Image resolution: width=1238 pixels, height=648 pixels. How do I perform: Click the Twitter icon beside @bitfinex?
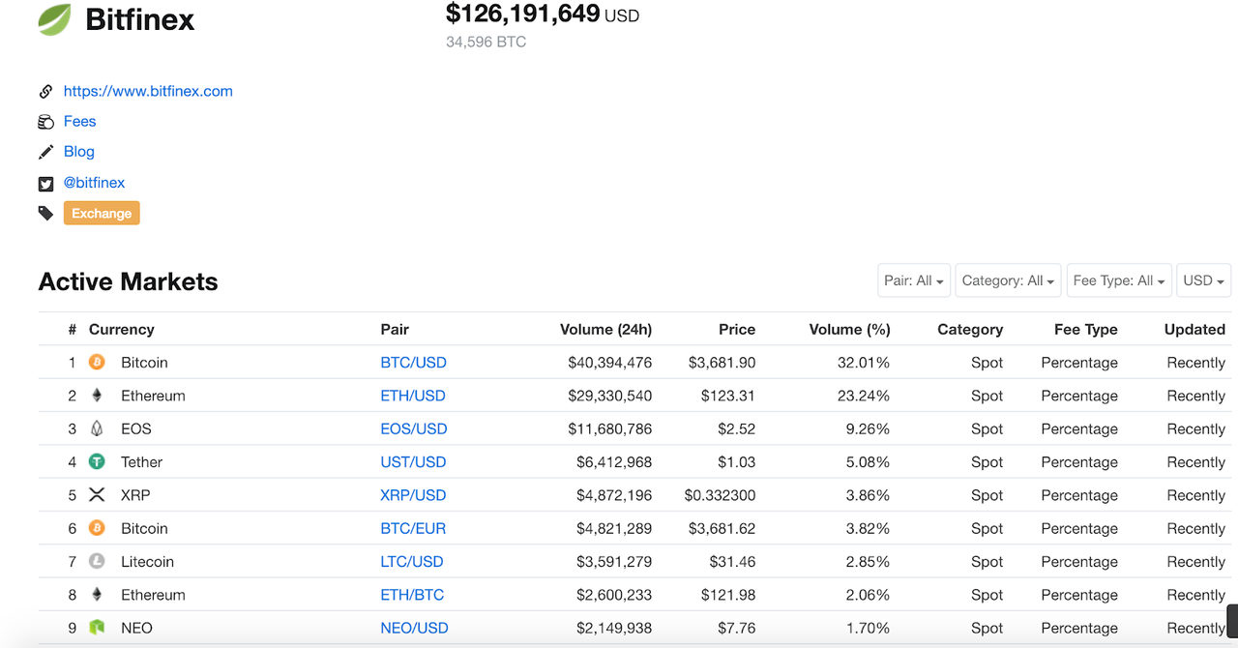45,183
